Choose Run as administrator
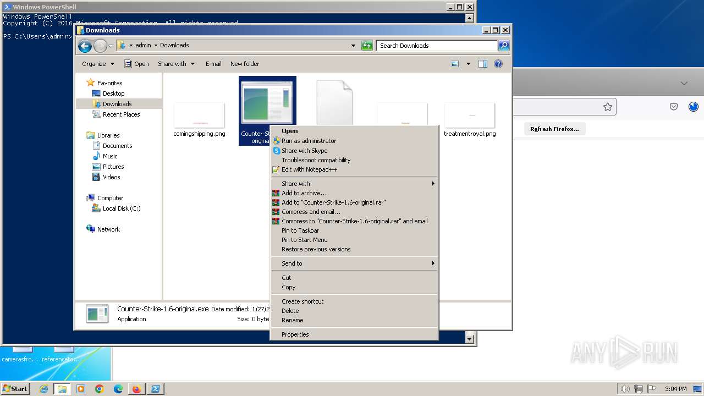This screenshot has height=396, width=704. 354,141
